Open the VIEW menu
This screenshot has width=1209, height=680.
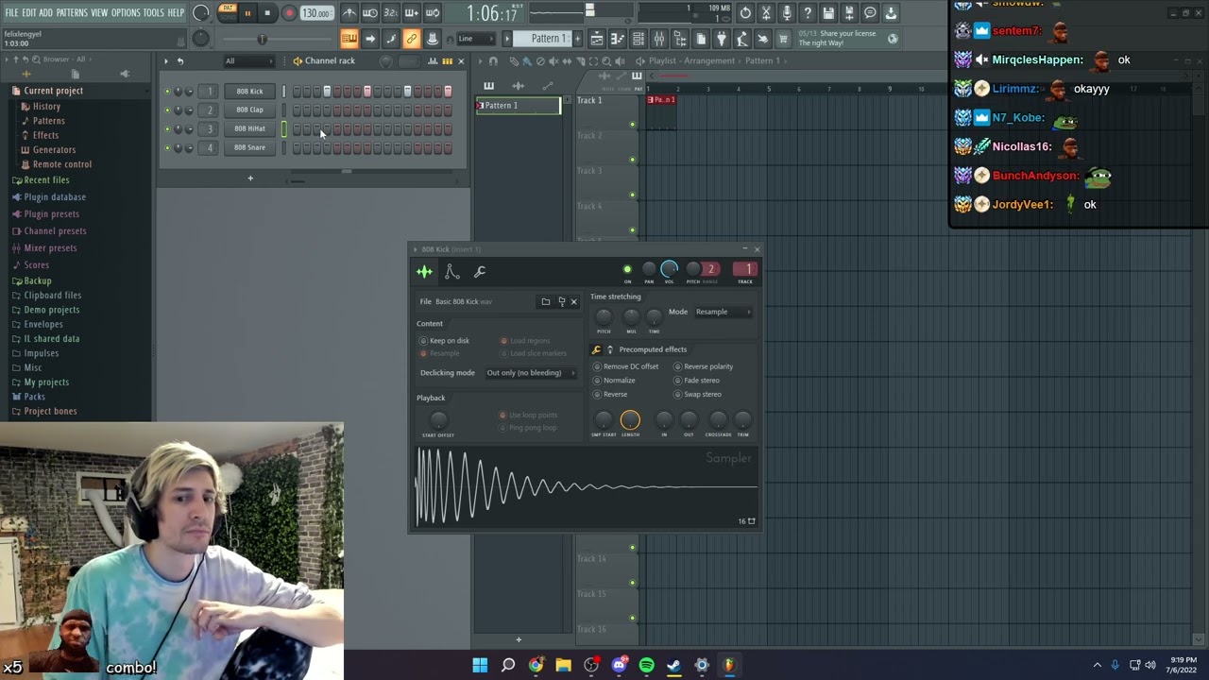pos(99,12)
